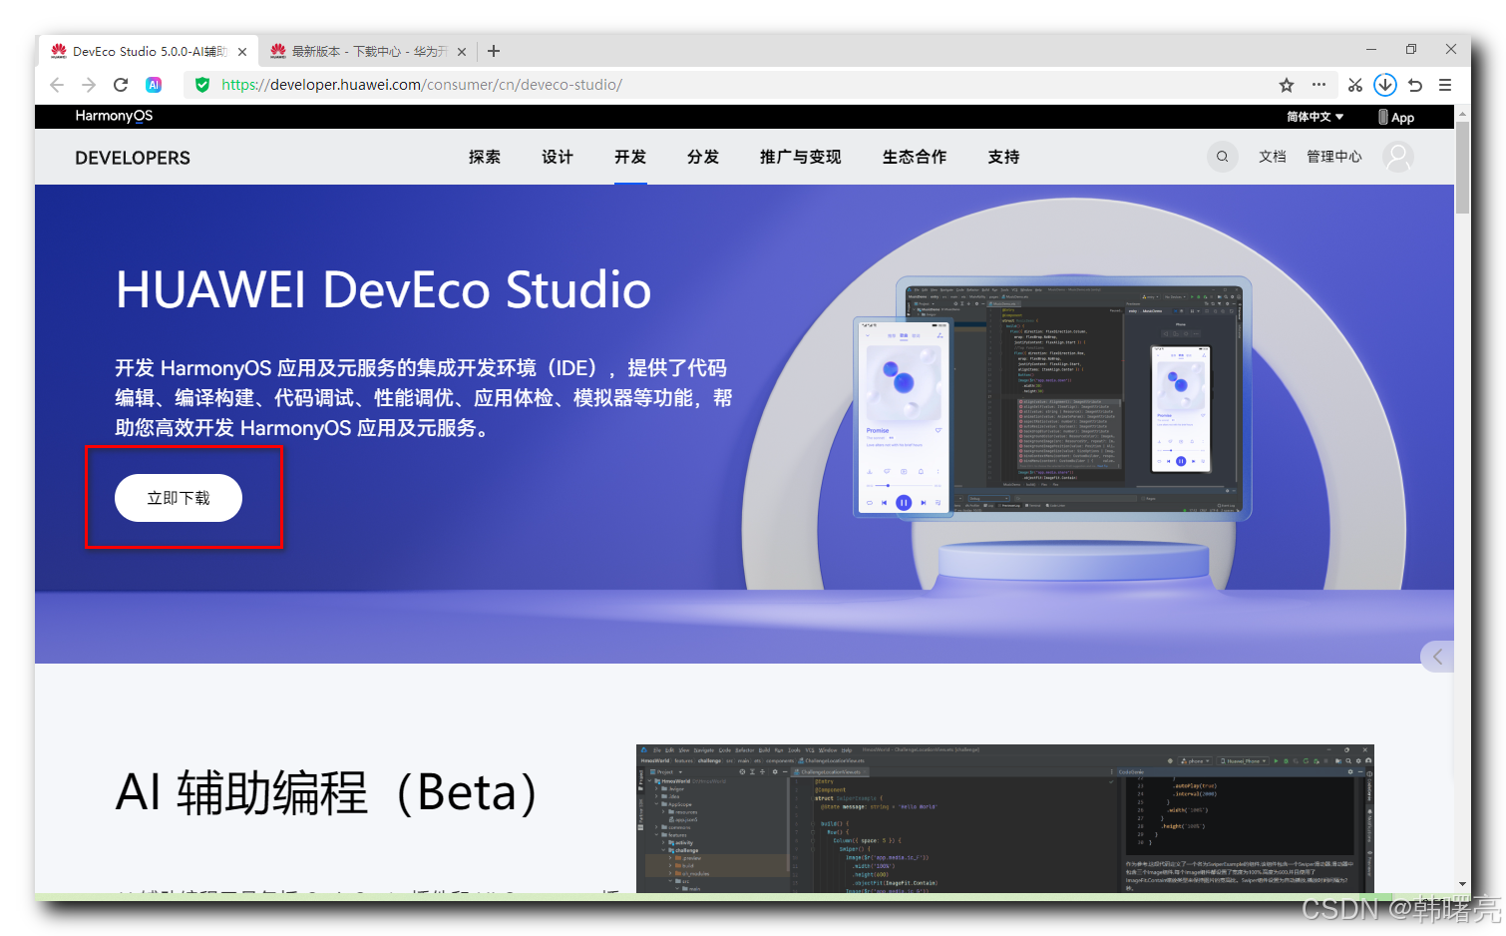Screen dimensions: 1506x936
Task: Open the 文档 link
Action: [x=1272, y=157]
